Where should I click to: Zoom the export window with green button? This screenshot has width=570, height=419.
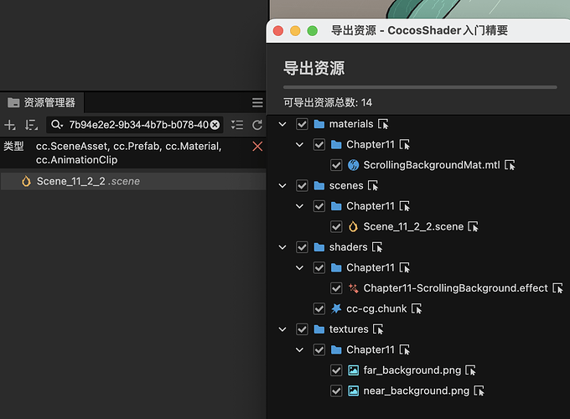[x=313, y=31]
